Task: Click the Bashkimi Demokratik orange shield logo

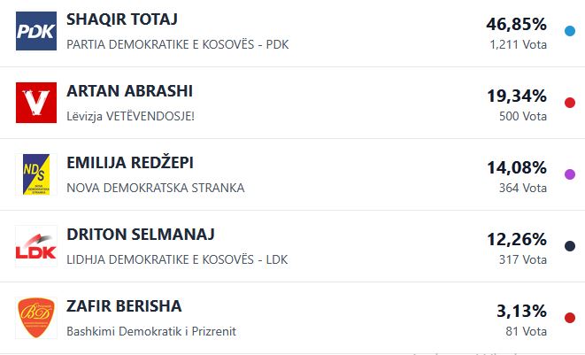Action: [x=36, y=318]
